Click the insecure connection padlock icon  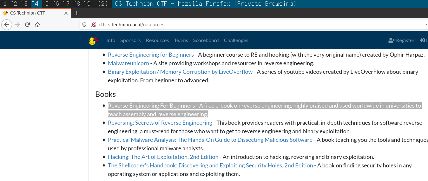(93, 25)
